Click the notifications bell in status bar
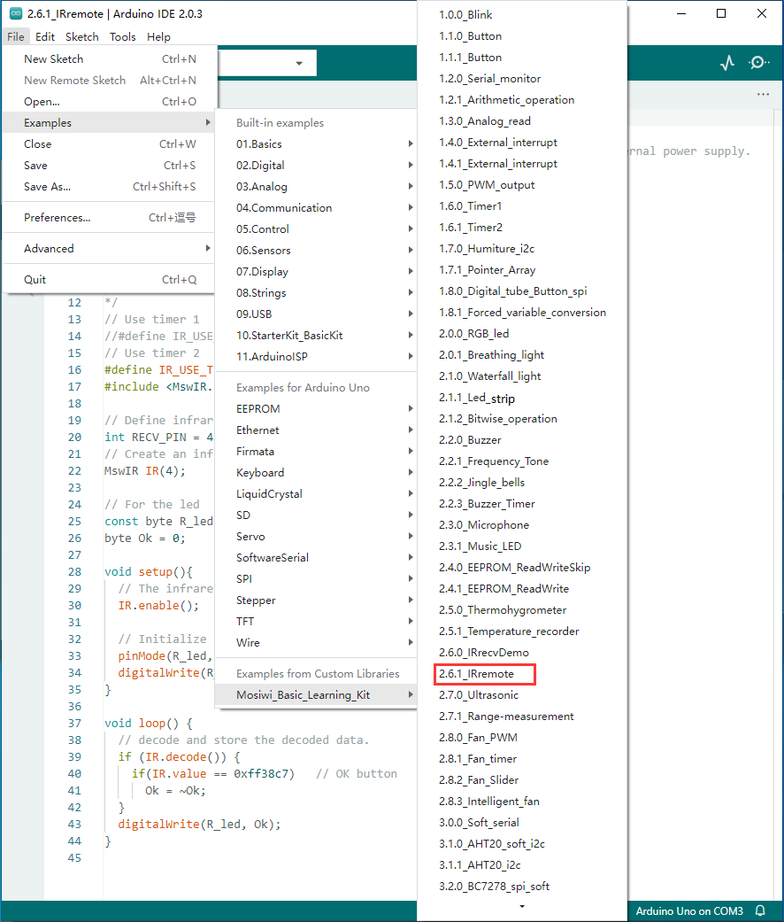Viewport: 784px width, 922px height. [760, 910]
